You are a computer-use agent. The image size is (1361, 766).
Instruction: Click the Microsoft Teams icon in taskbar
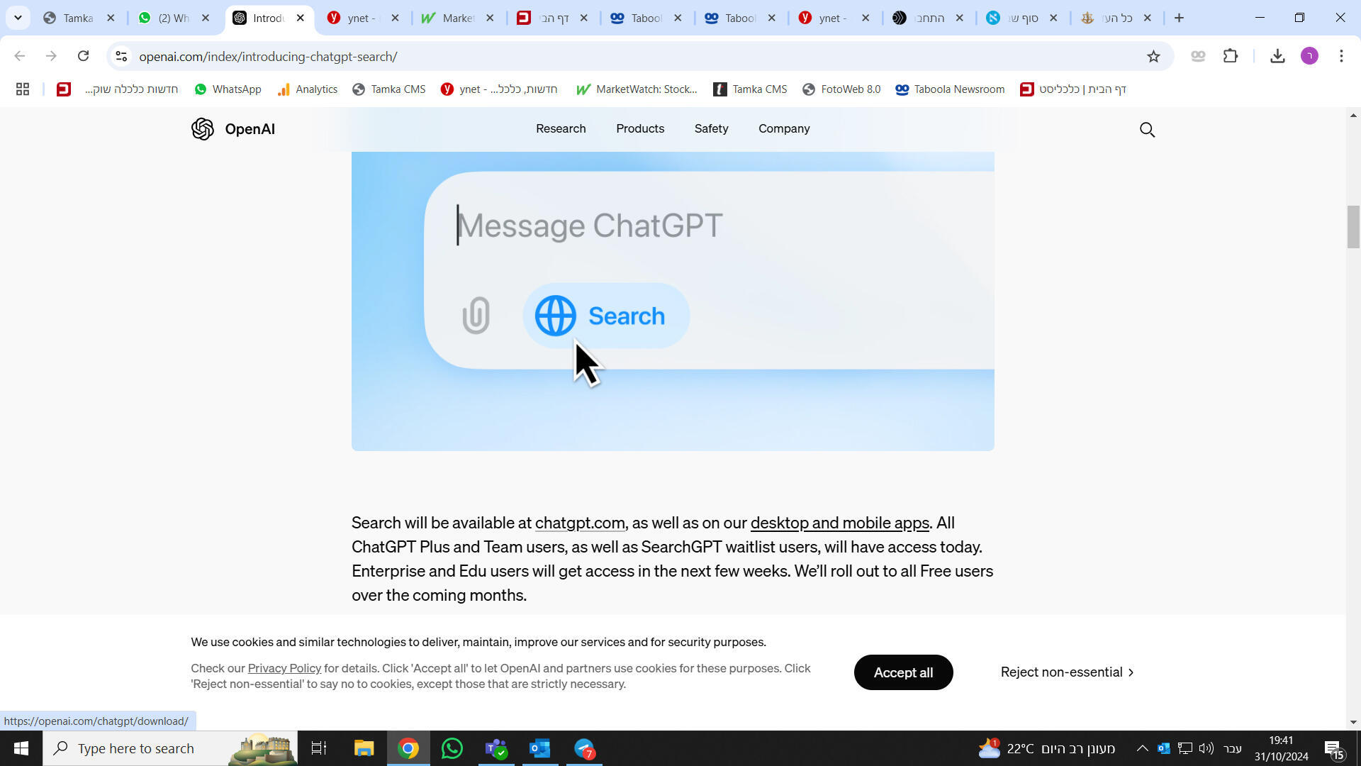pyautogui.click(x=498, y=748)
